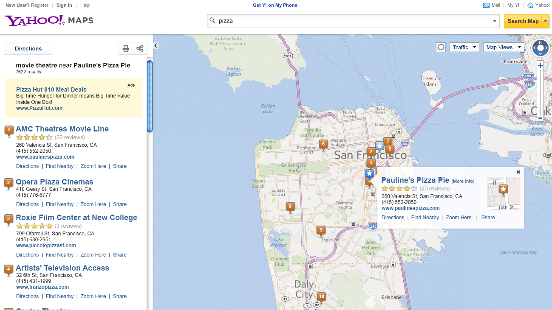552x310 pixels.
Task: Click map pin number 1
Action: 371,164
